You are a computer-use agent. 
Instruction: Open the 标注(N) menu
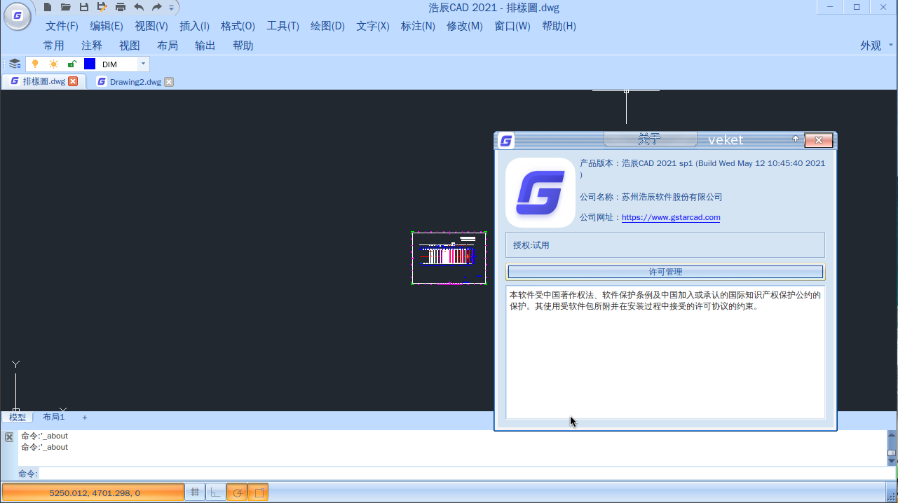point(418,26)
